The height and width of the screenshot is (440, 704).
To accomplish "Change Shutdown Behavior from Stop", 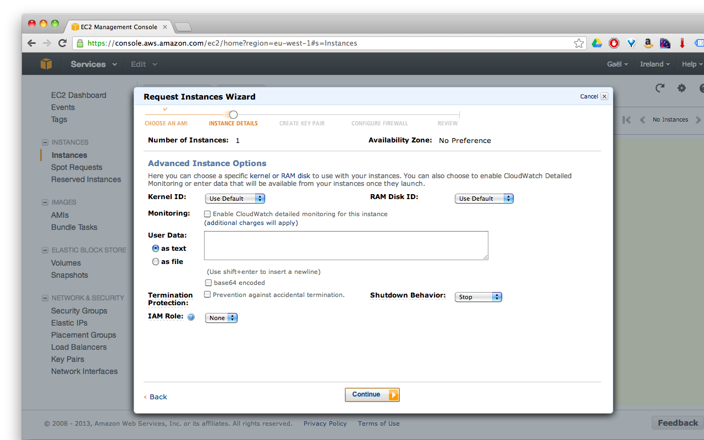I will point(478,296).
